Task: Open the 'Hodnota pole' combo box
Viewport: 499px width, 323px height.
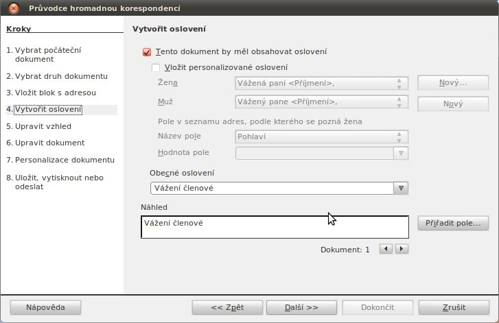Action: [321, 153]
